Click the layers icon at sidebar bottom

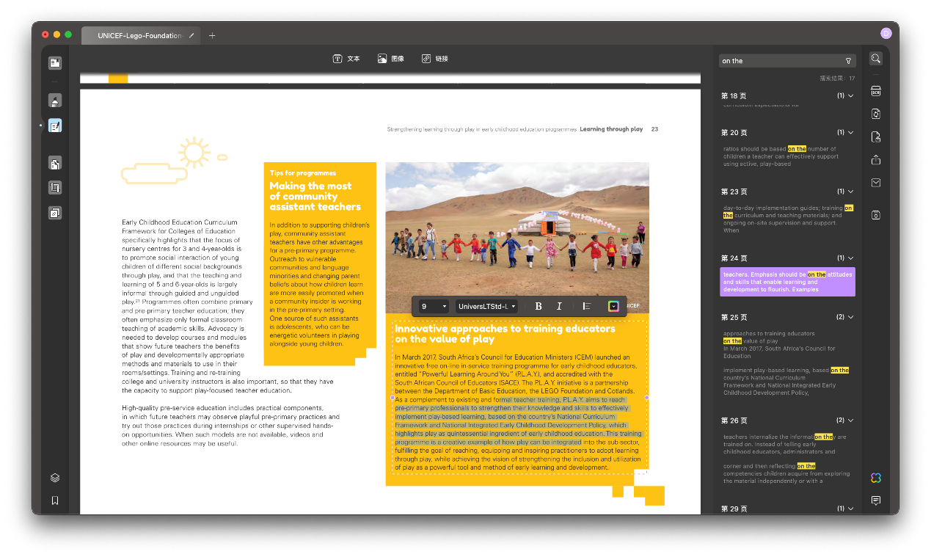tap(55, 477)
